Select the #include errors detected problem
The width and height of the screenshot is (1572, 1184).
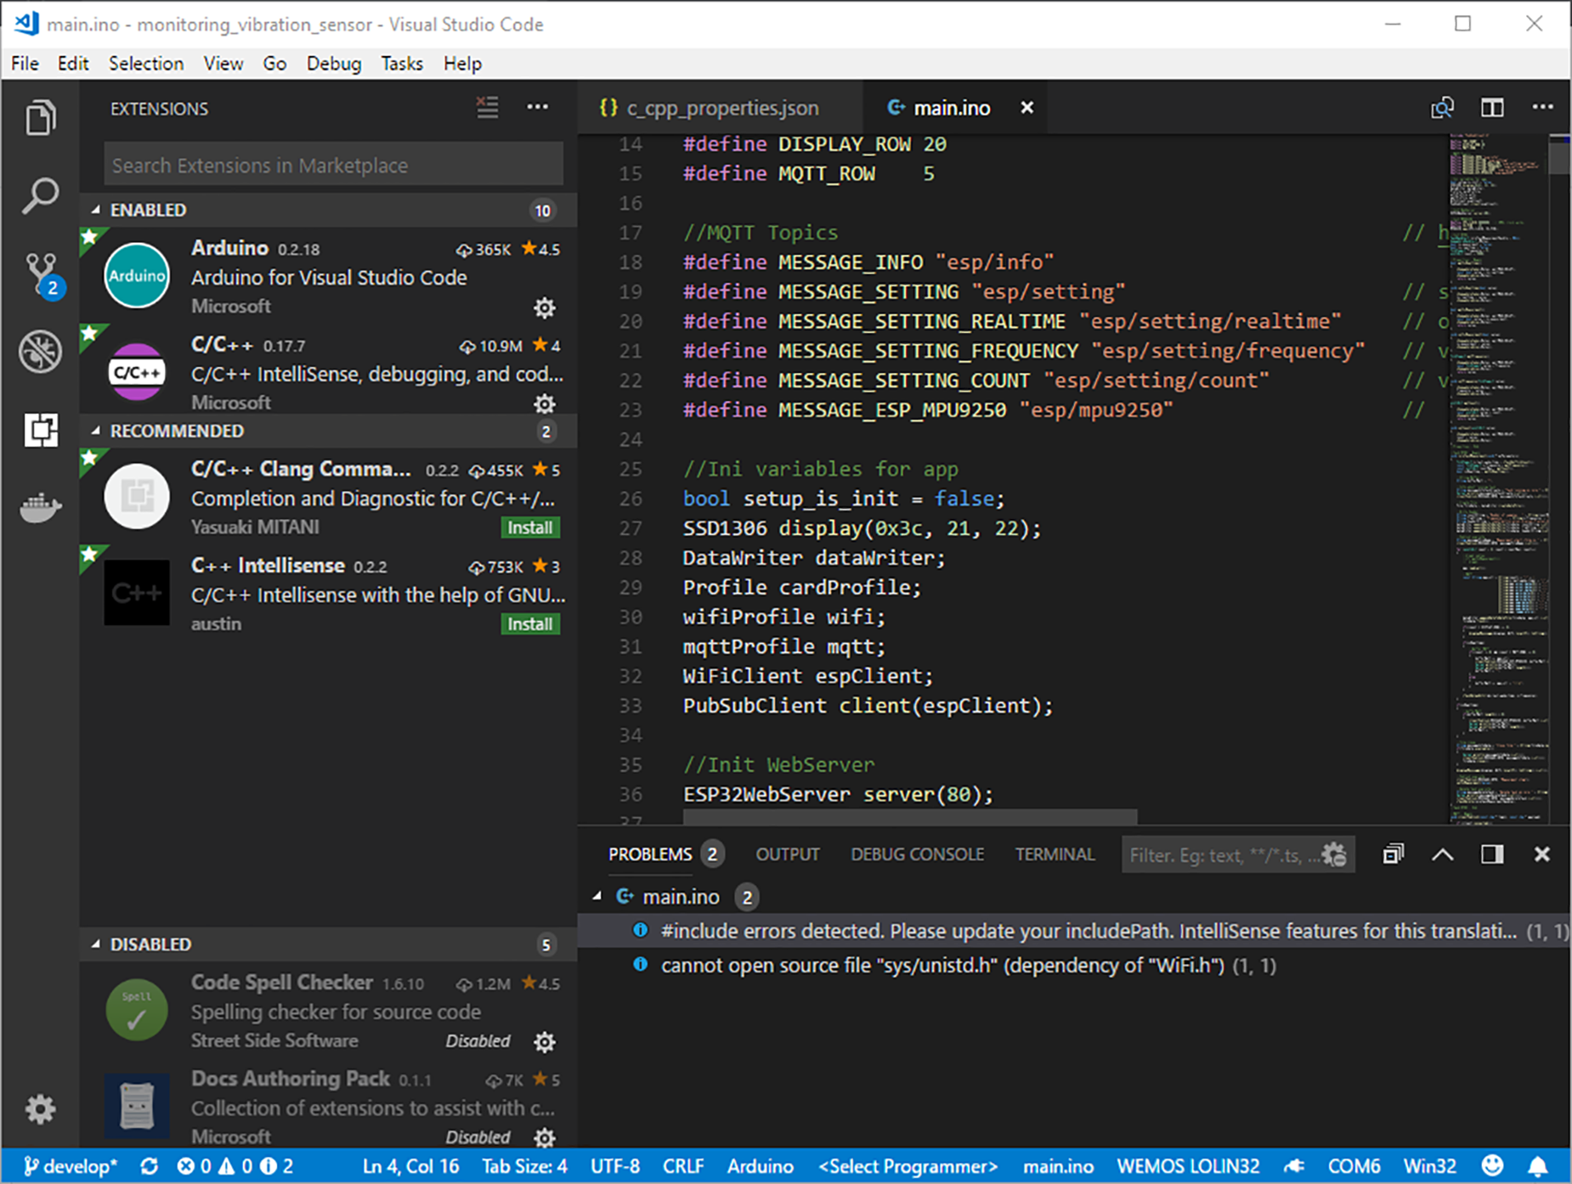pos(1073,931)
